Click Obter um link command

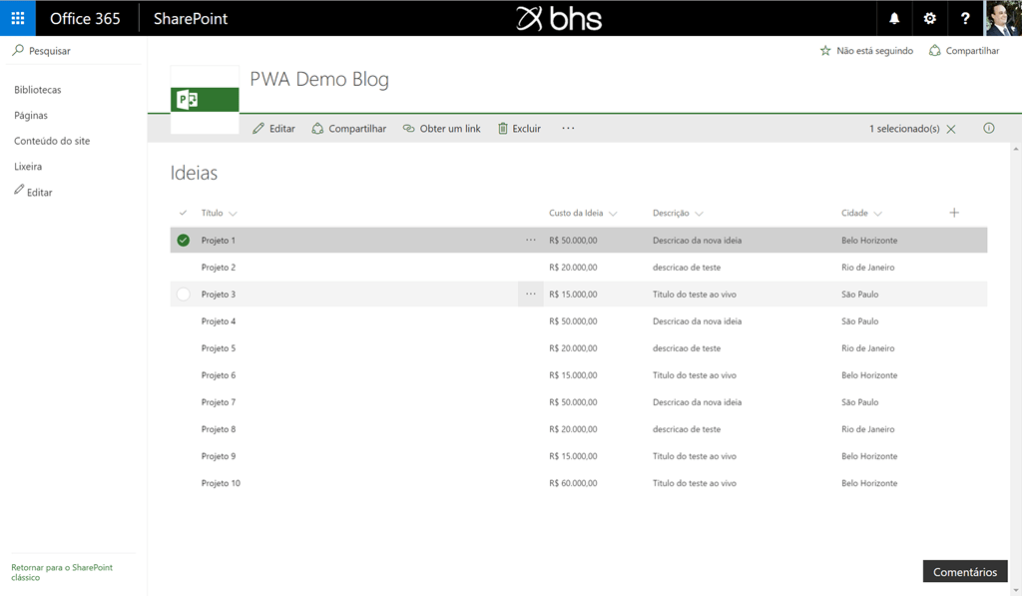click(442, 129)
